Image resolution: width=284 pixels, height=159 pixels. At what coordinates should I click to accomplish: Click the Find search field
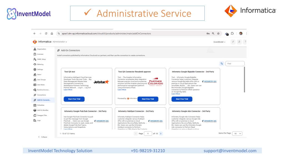[x=235, y=64]
